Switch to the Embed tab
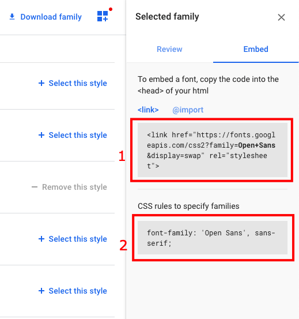The height and width of the screenshot is (319, 299). tap(256, 49)
